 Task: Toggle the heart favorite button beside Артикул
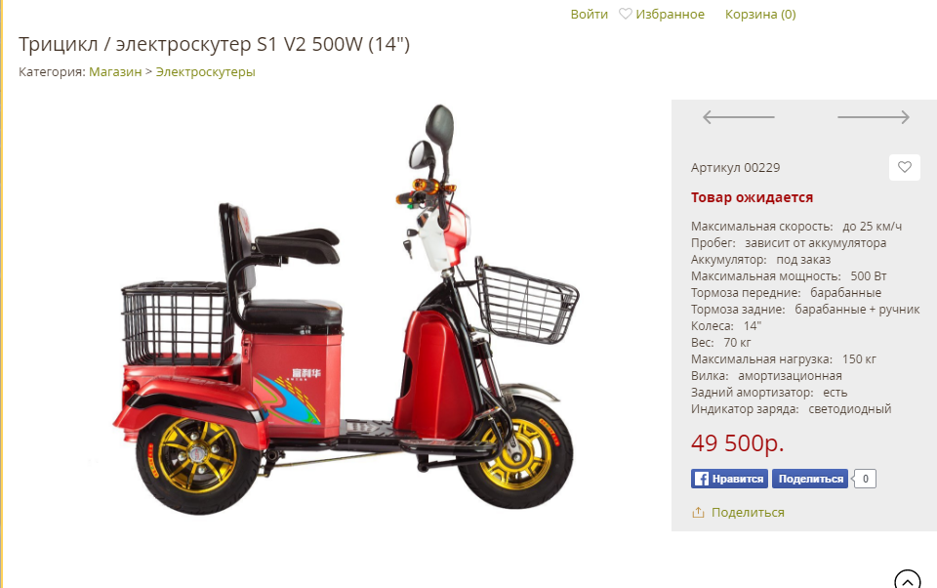(x=904, y=167)
